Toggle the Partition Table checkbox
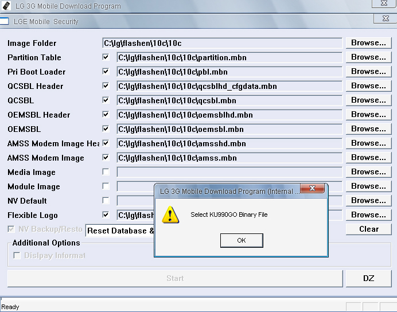The width and height of the screenshot is (397, 312). [106, 57]
